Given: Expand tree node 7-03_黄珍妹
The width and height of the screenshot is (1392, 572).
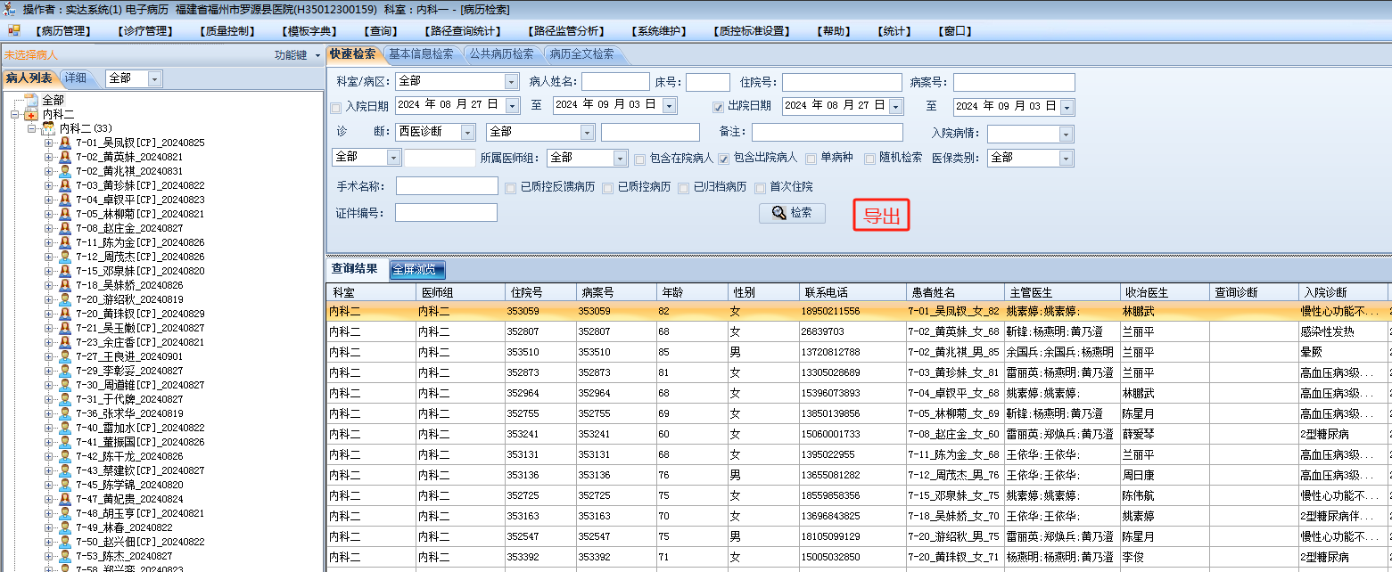Looking at the screenshot, I should 49,185.
